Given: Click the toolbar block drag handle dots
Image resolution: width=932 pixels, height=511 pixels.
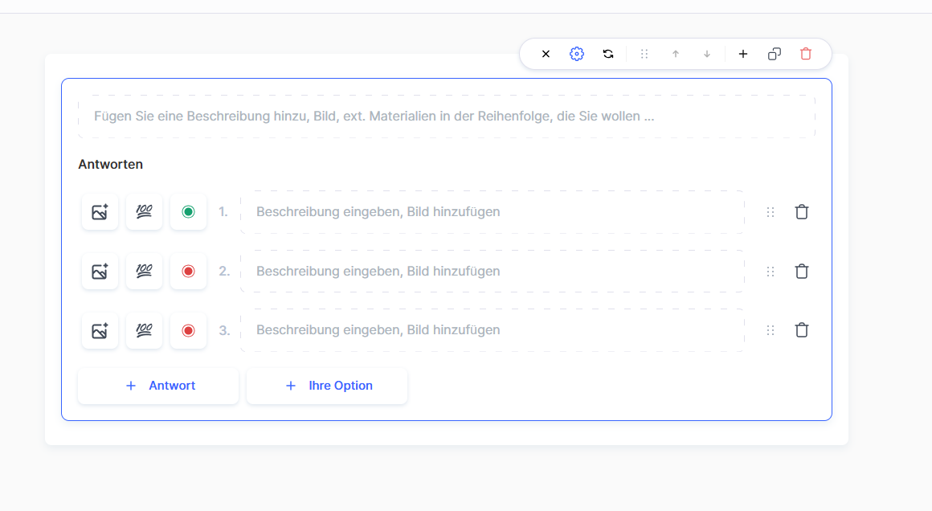Looking at the screenshot, I should pos(644,54).
